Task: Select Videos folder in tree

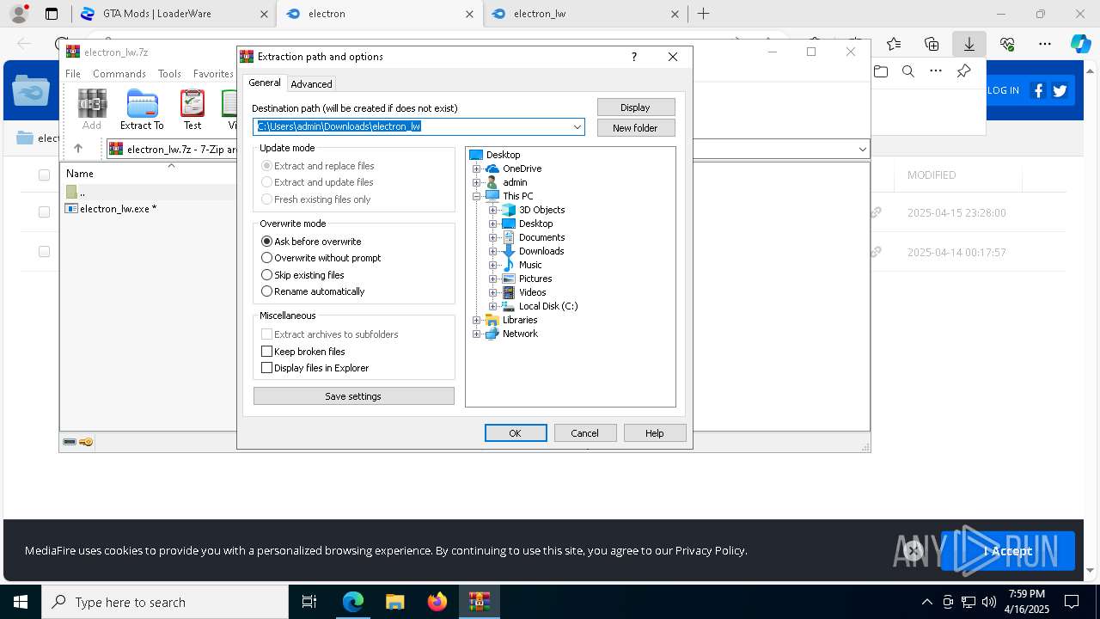Action: click(524, 292)
